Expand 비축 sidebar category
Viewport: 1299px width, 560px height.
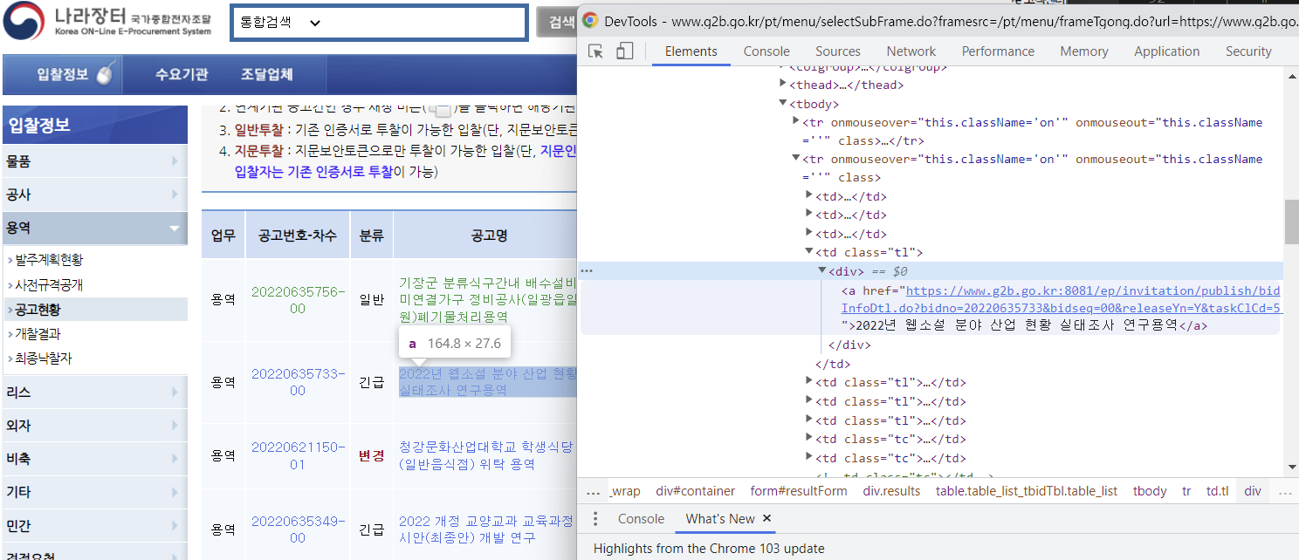click(94, 459)
